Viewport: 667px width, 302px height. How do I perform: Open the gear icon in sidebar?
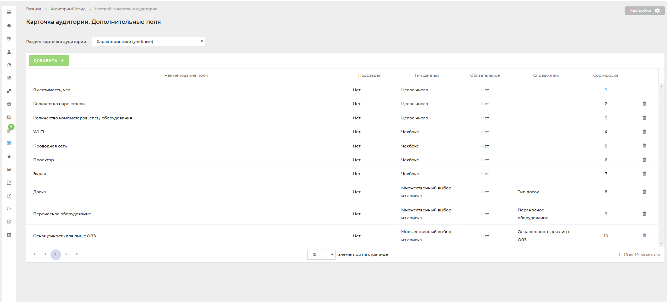(x=9, y=104)
